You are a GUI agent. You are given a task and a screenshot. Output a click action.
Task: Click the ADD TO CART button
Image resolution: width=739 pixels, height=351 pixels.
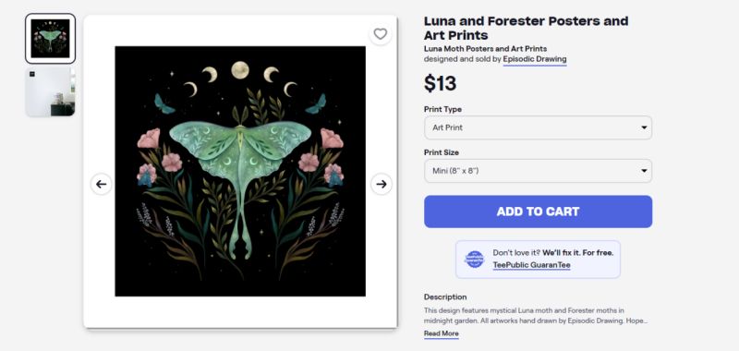(x=538, y=212)
